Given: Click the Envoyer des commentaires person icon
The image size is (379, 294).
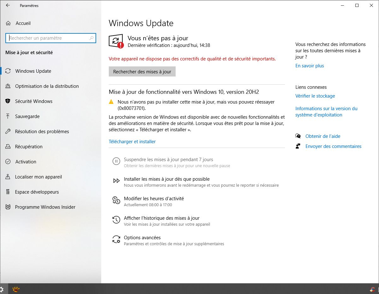Looking at the screenshot, I should click(x=298, y=146).
